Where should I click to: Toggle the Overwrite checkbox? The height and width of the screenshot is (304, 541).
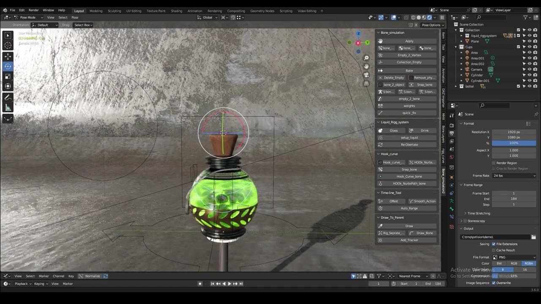click(x=494, y=283)
